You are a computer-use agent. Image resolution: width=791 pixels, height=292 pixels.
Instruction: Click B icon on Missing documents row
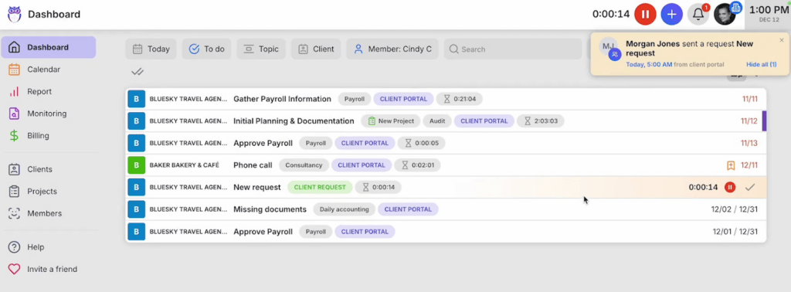coord(136,209)
